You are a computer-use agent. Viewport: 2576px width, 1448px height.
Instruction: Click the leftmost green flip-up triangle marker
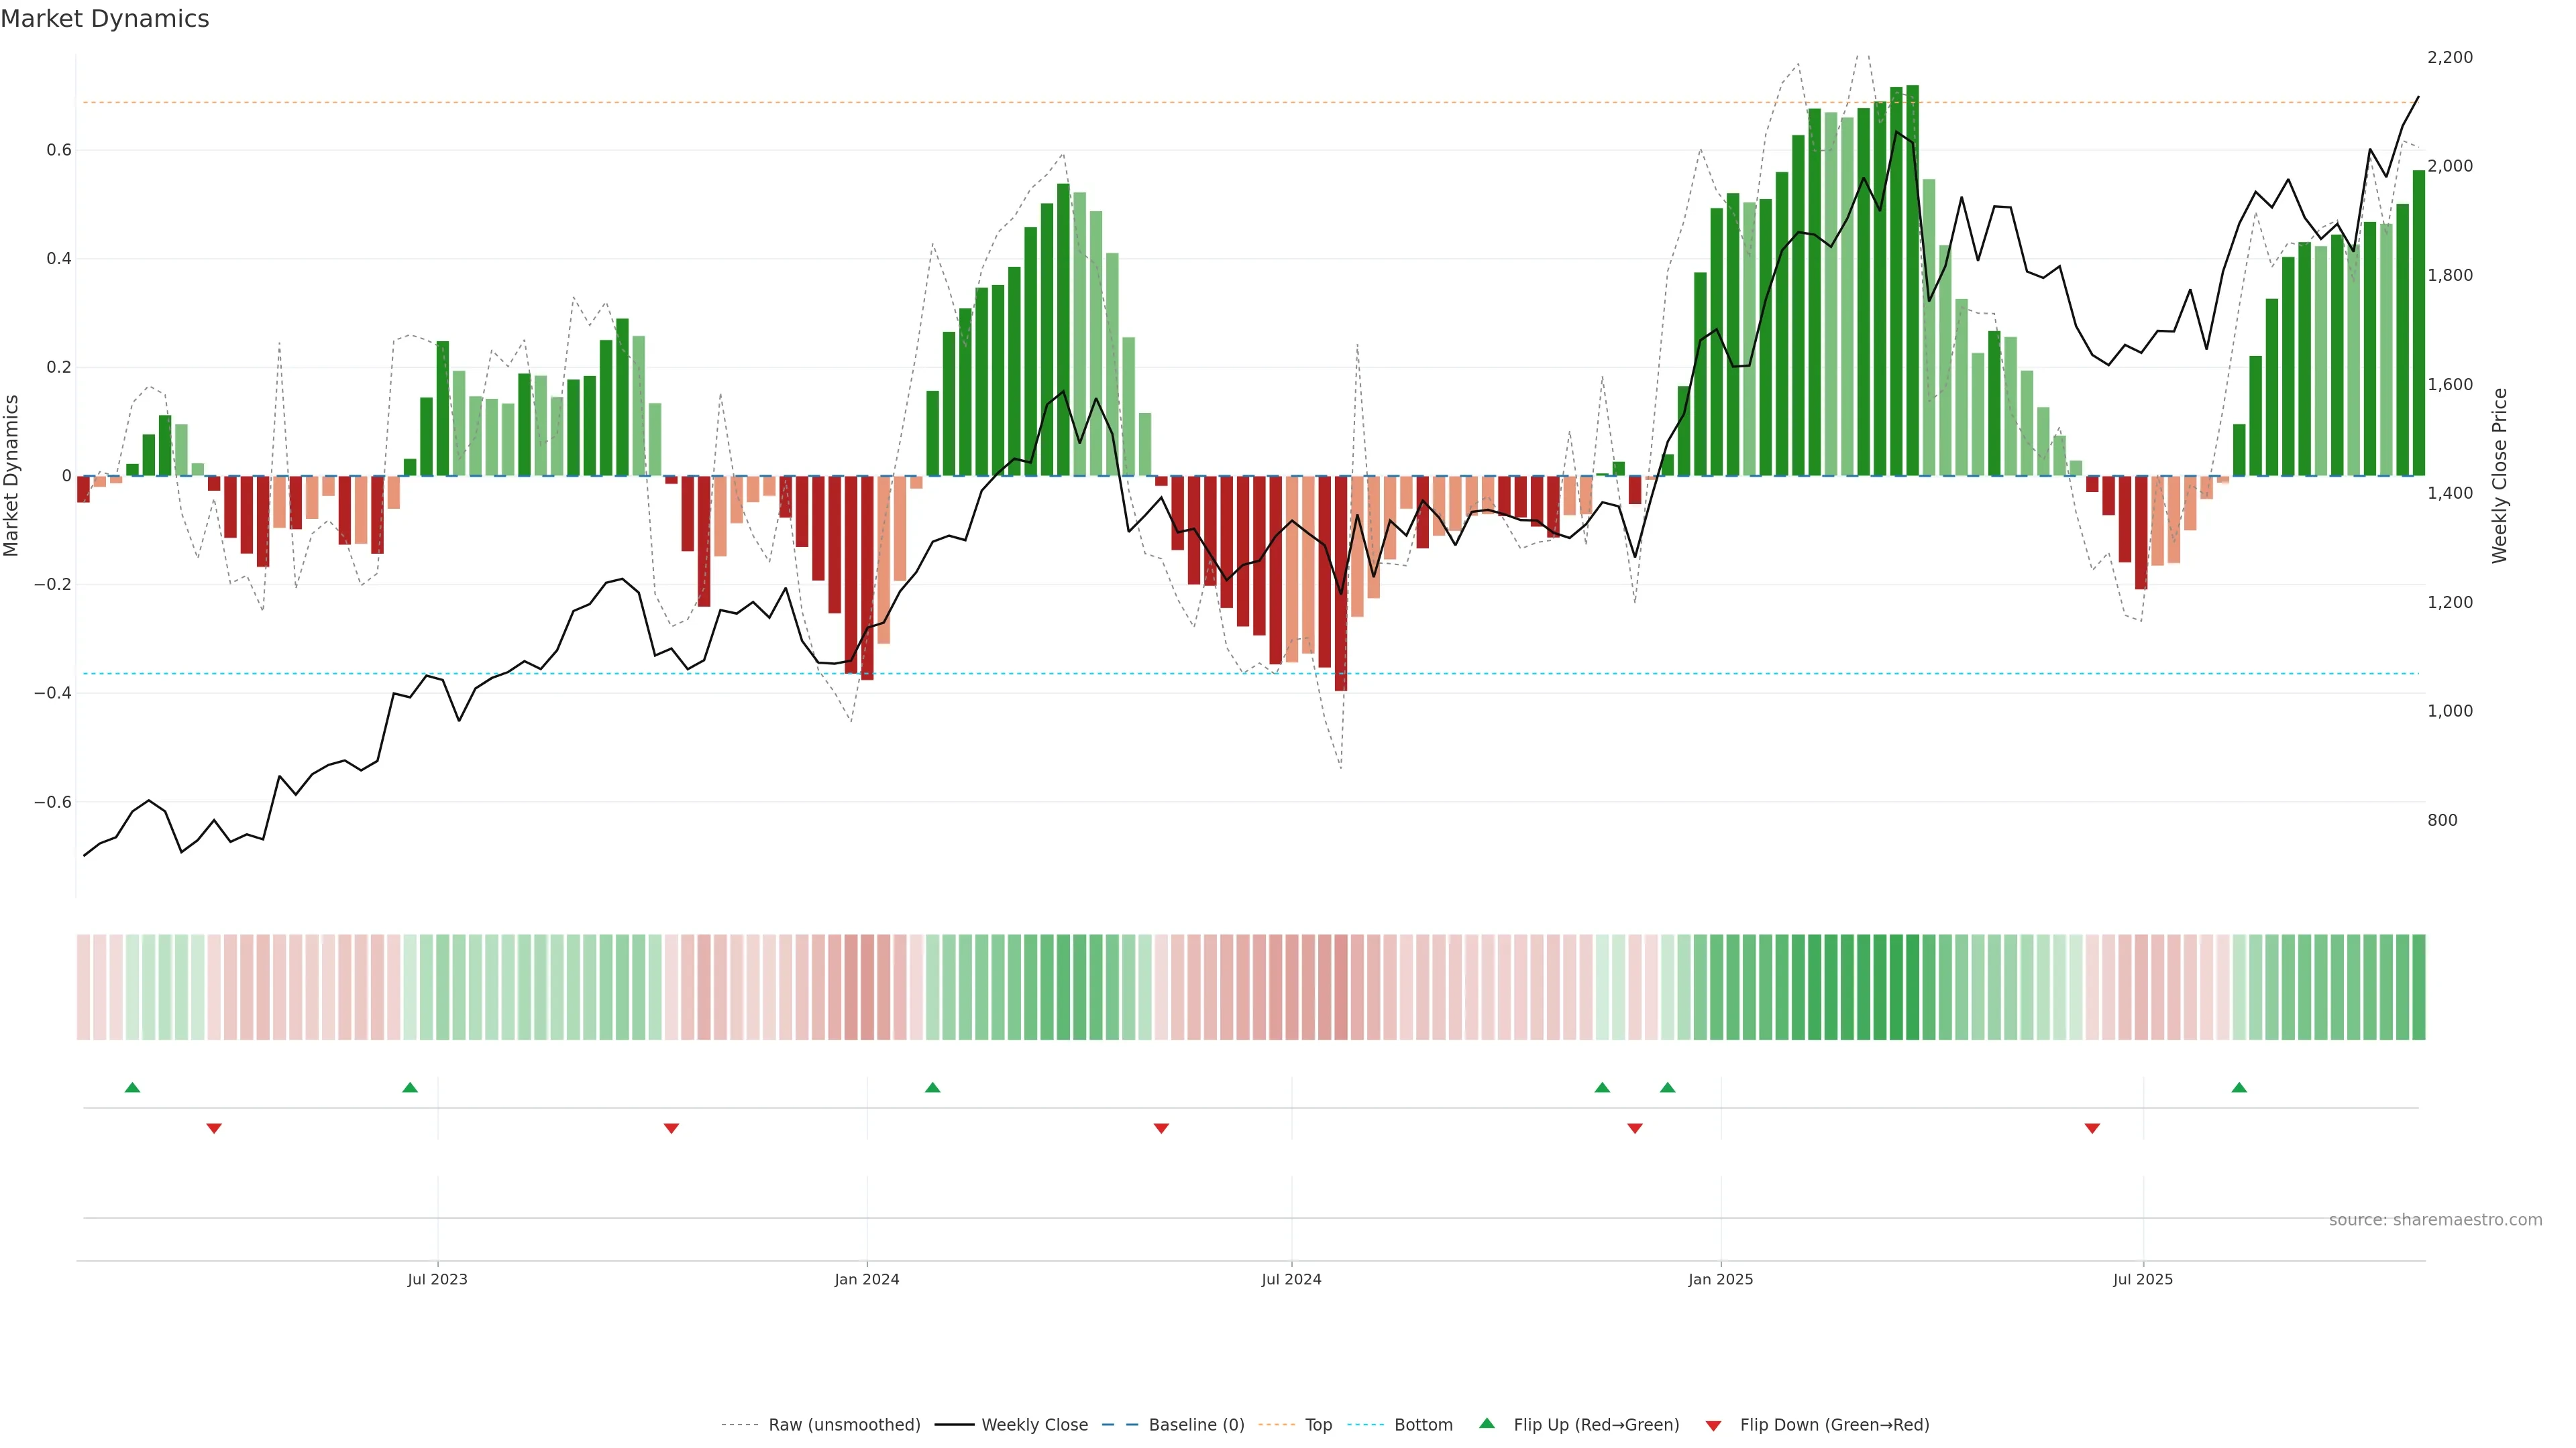point(132,1087)
